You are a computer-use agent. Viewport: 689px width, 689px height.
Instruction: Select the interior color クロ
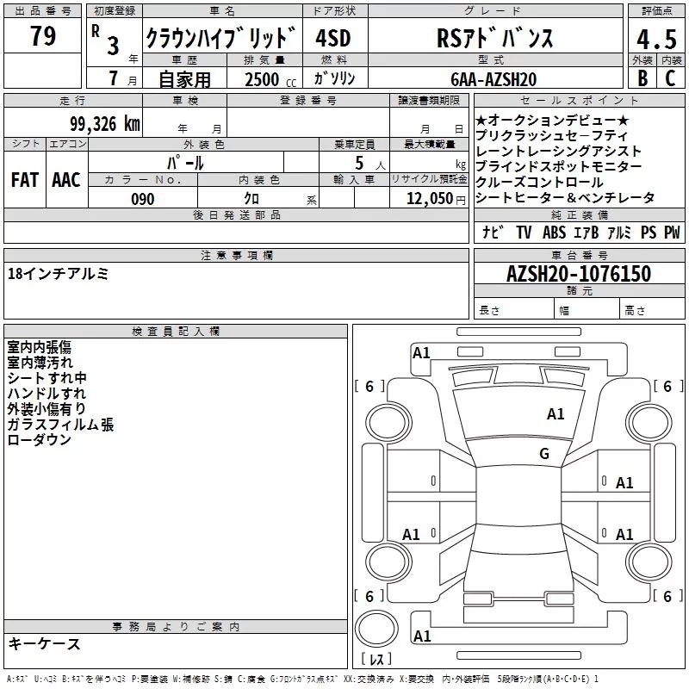(251, 199)
